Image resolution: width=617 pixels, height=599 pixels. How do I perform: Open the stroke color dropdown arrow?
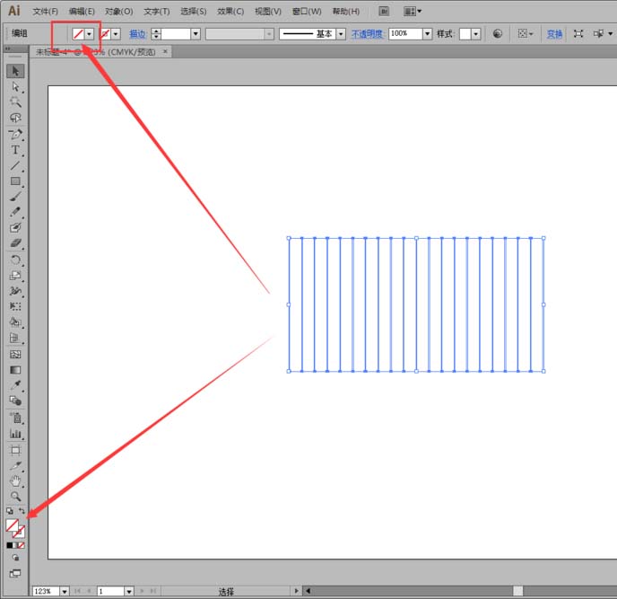116,34
